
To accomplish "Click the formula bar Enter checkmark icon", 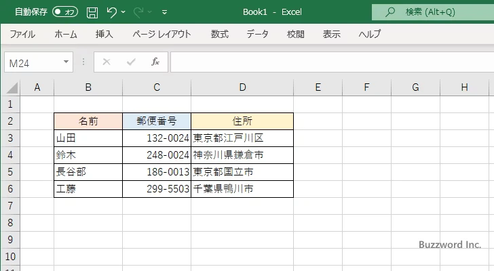I will click(x=131, y=62).
